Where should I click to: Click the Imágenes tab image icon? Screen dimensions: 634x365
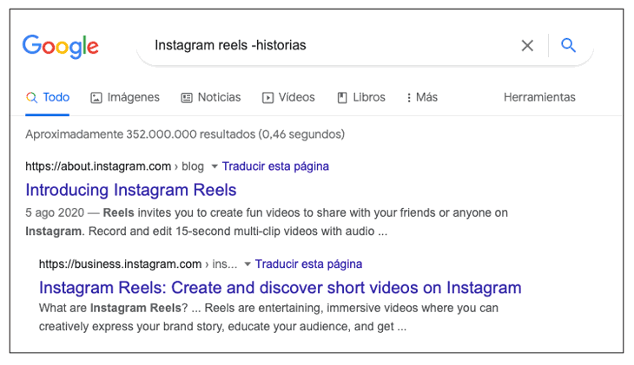96,98
